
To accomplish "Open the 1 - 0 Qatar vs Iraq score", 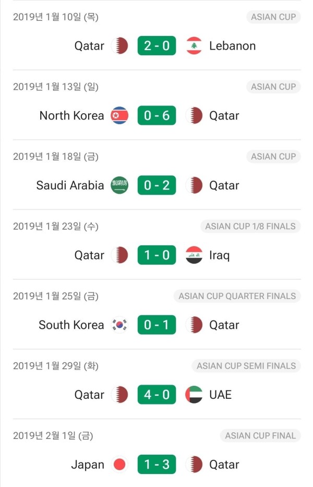I will 157,255.
